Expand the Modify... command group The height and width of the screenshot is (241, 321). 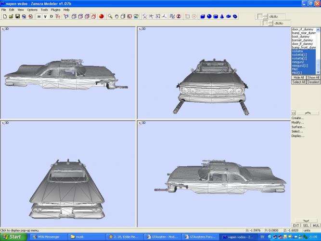(297, 122)
